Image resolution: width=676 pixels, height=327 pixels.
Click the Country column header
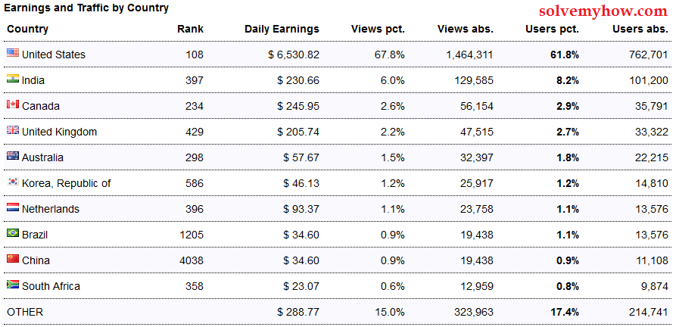[x=27, y=30]
